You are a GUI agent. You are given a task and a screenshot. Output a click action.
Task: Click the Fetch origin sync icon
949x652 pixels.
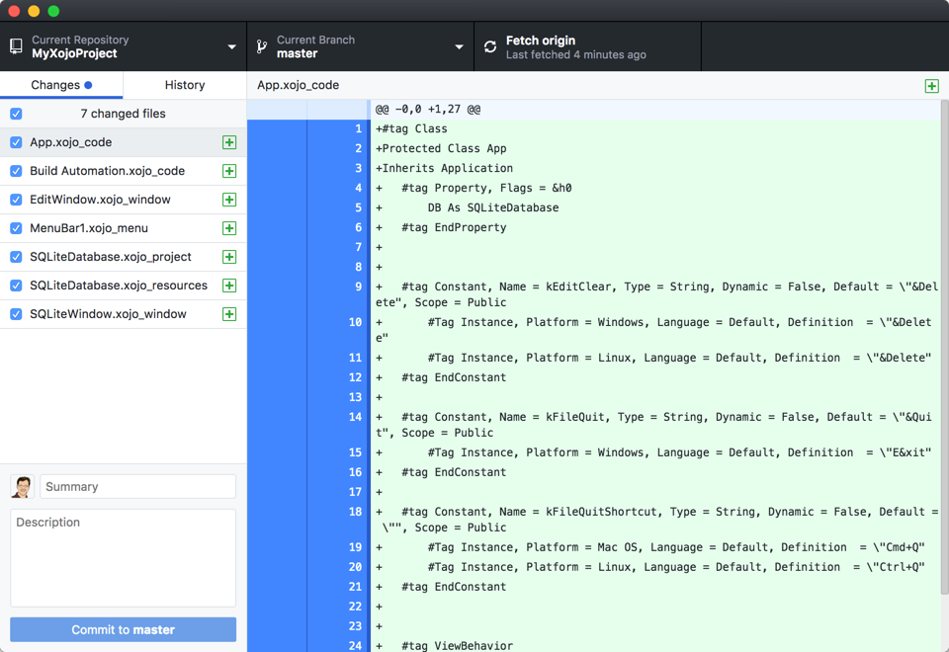488,45
